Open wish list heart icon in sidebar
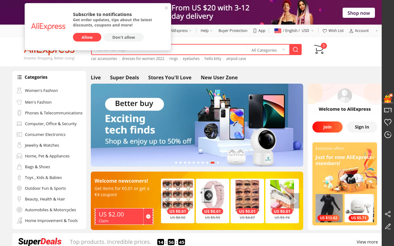 388,122
